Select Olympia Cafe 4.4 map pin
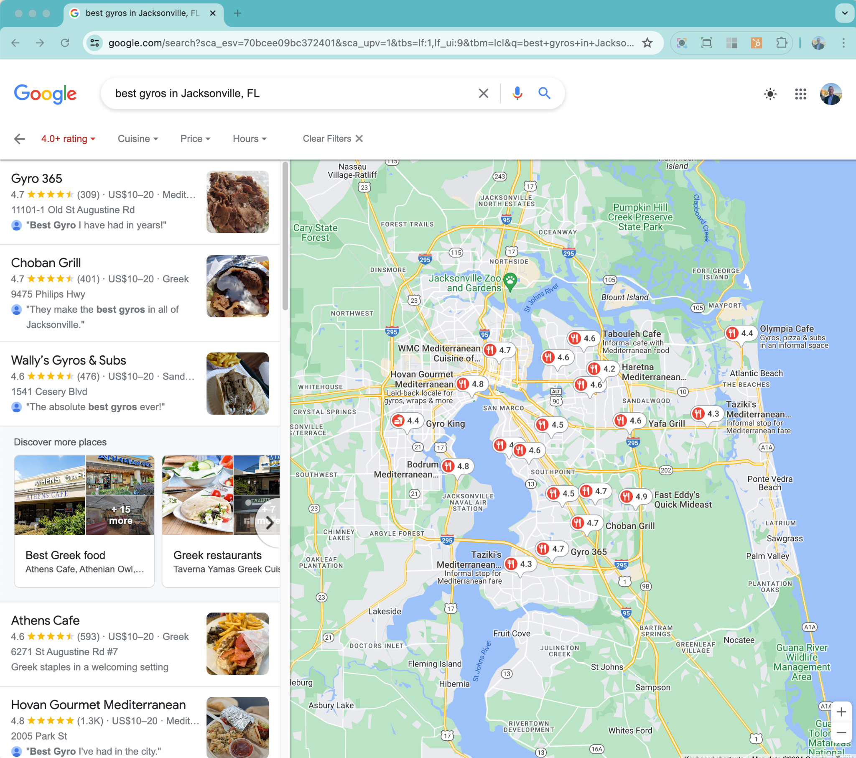Viewport: 856px width, 758px height. [740, 334]
